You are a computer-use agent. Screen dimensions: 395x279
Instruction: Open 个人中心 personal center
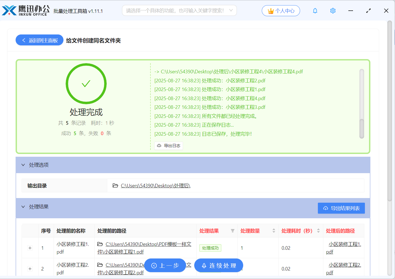(x=281, y=11)
